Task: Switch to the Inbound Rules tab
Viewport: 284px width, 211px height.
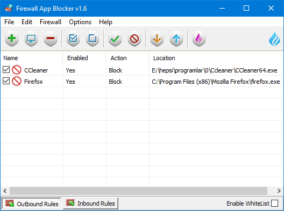Action: pyautogui.click(x=90, y=203)
